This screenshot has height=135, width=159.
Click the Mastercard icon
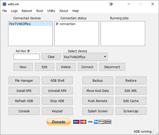pos(83,122)
